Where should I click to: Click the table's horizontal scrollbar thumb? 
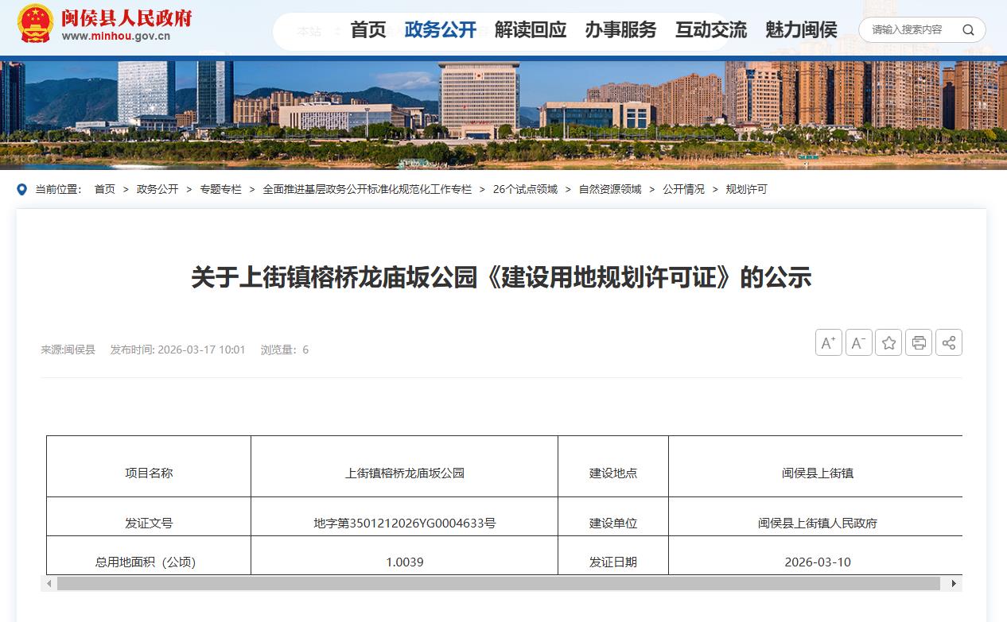(498, 584)
